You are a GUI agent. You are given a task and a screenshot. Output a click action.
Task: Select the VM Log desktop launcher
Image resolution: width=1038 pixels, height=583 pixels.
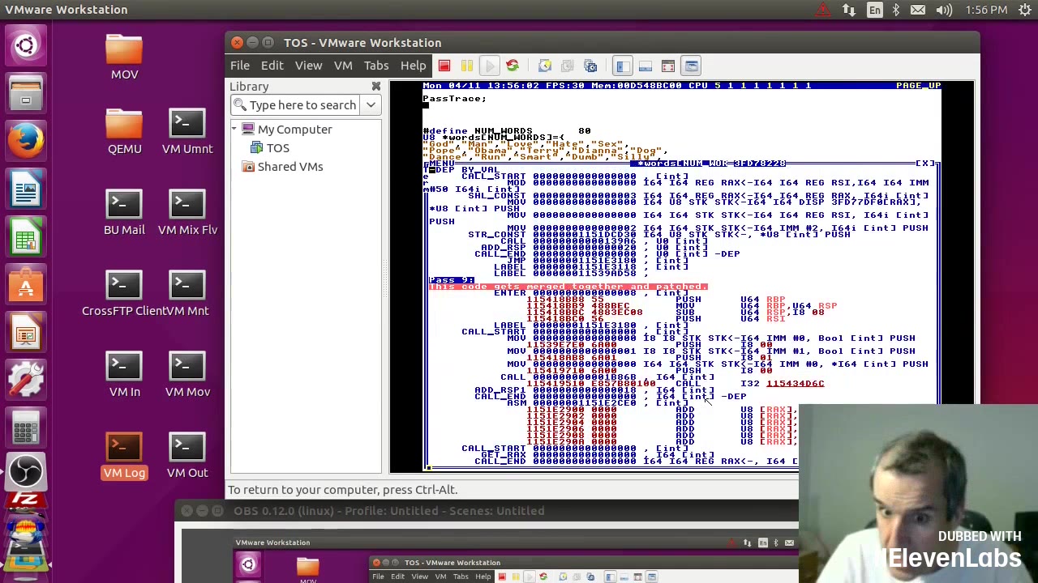click(124, 455)
